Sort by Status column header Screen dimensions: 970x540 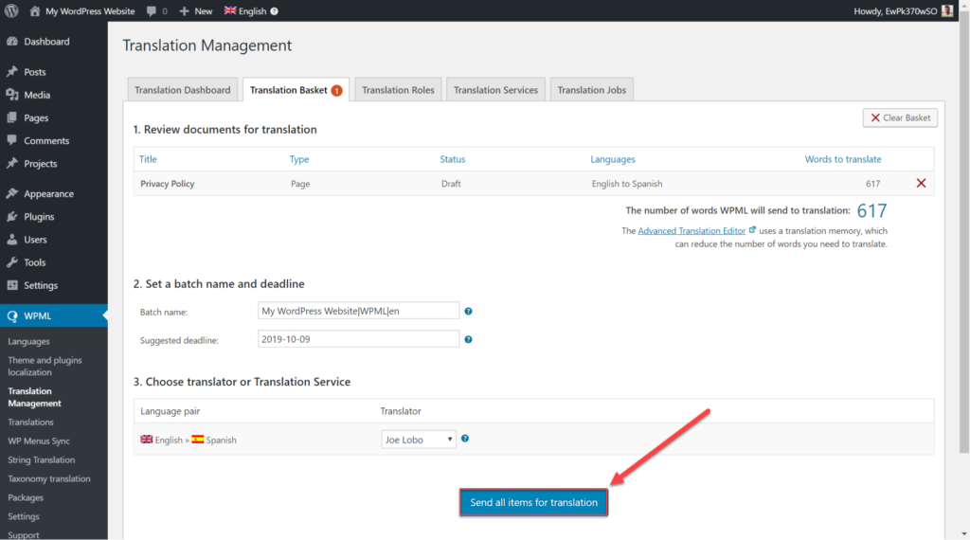tap(453, 159)
